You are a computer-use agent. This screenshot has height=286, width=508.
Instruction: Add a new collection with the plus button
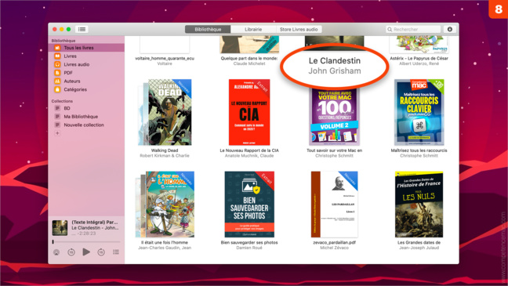coord(57,133)
